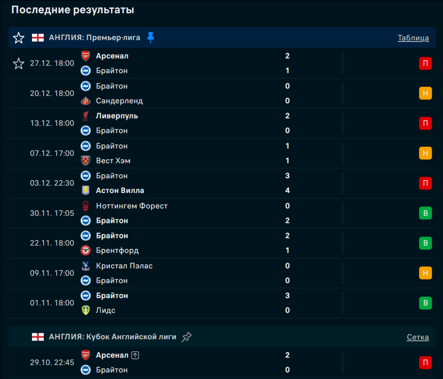Click the Crystal Palace crest icon
The width and height of the screenshot is (443, 379).
pos(86,266)
